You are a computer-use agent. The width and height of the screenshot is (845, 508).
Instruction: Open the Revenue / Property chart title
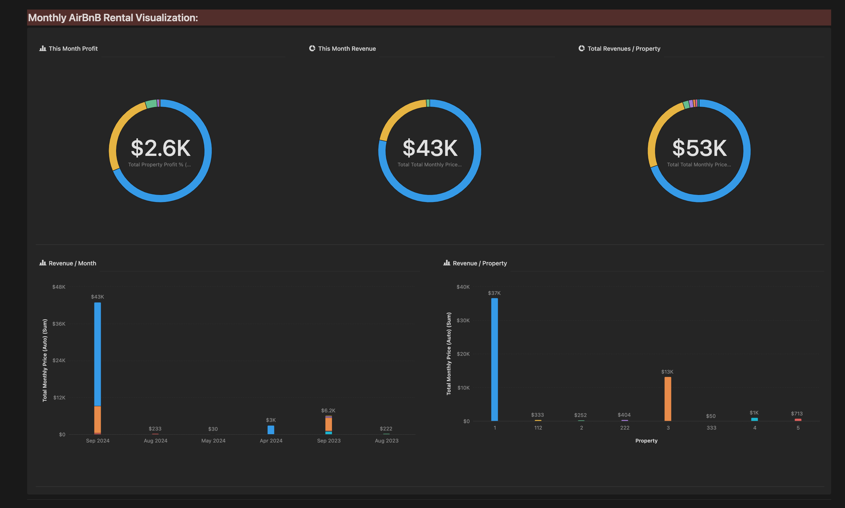[x=479, y=263]
